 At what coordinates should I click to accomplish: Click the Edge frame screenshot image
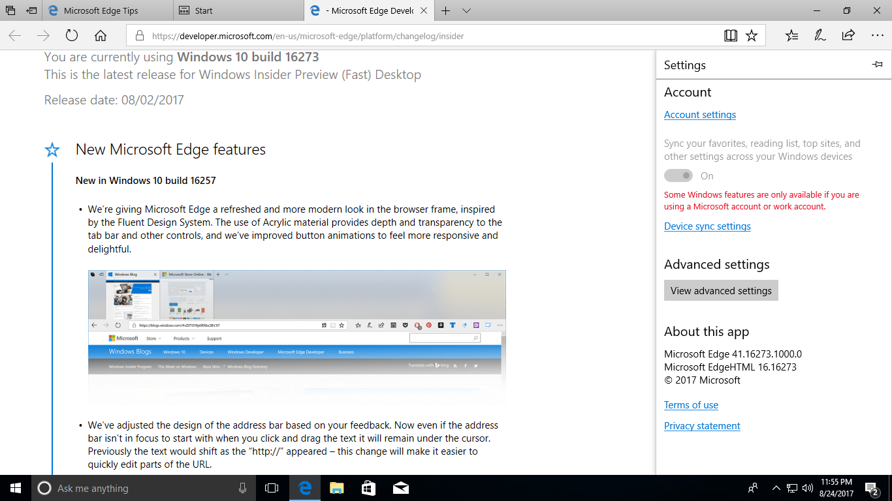tap(297, 337)
